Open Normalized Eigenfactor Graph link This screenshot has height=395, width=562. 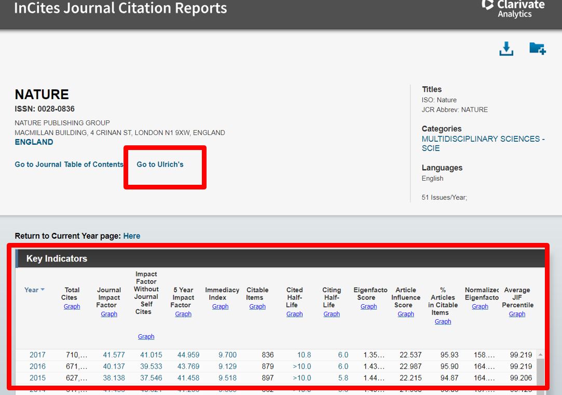pyautogui.click(x=480, y=306)
